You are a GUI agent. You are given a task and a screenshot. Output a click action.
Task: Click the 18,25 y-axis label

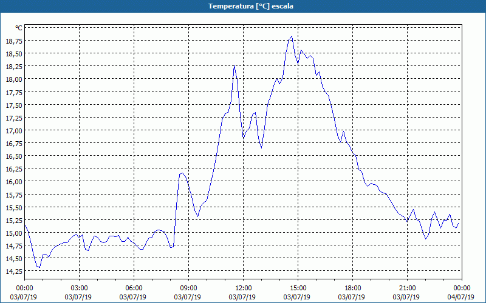click(14, 67)
